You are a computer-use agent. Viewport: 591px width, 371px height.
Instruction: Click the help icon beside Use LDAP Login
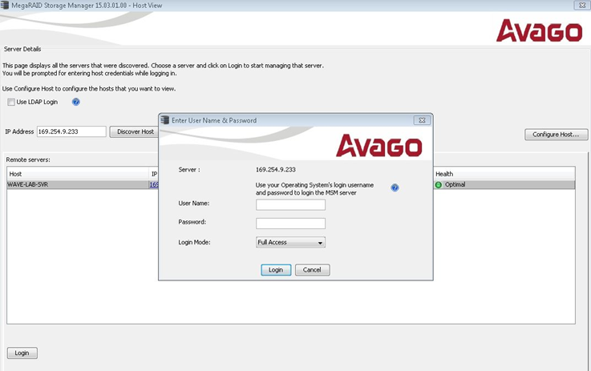[x=75, y=102]
